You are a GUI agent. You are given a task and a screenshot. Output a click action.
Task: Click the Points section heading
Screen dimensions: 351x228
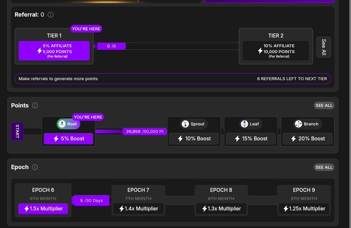tap(20, 105)
